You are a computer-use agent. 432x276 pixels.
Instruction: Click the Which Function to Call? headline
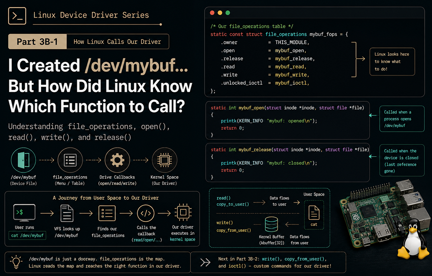pyautogui.click(x=97, y=106)
